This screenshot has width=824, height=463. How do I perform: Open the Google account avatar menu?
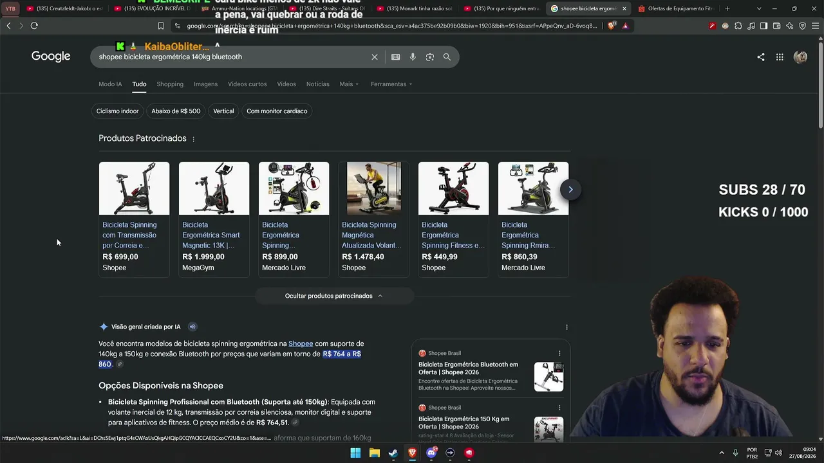coord(800,57)
